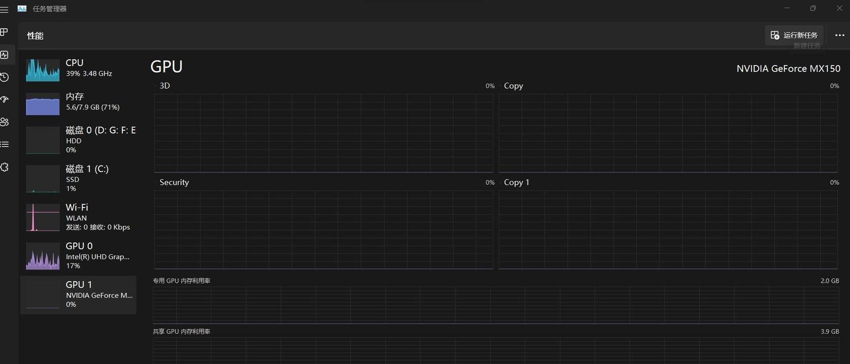This screenshot has height=364, width=850.
Task: Select the Performance page icon in sidebar
Action: pyautogui.click(x=5, y=55)
